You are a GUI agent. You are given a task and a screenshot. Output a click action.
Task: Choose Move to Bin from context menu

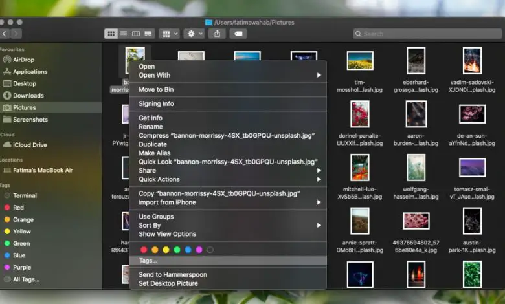156,89
